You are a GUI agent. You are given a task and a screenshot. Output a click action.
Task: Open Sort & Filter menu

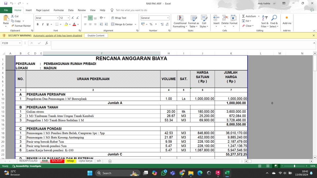264,21
